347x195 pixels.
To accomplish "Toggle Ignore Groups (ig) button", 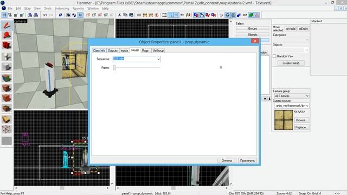I will coord(80,15).
